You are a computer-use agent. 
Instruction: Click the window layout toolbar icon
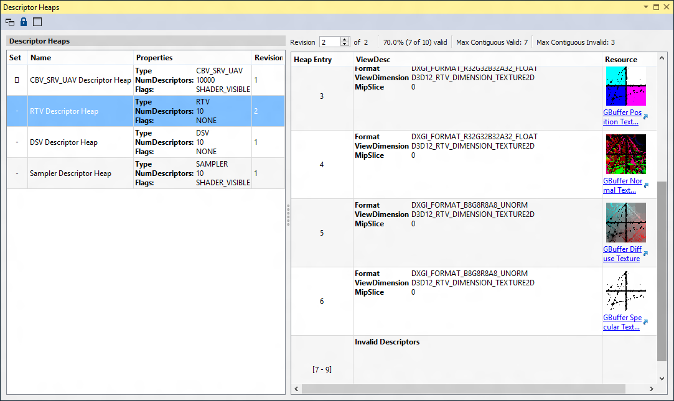[x=37, y=22]
